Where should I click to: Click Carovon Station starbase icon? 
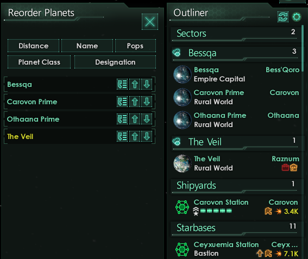coord(182,207)
